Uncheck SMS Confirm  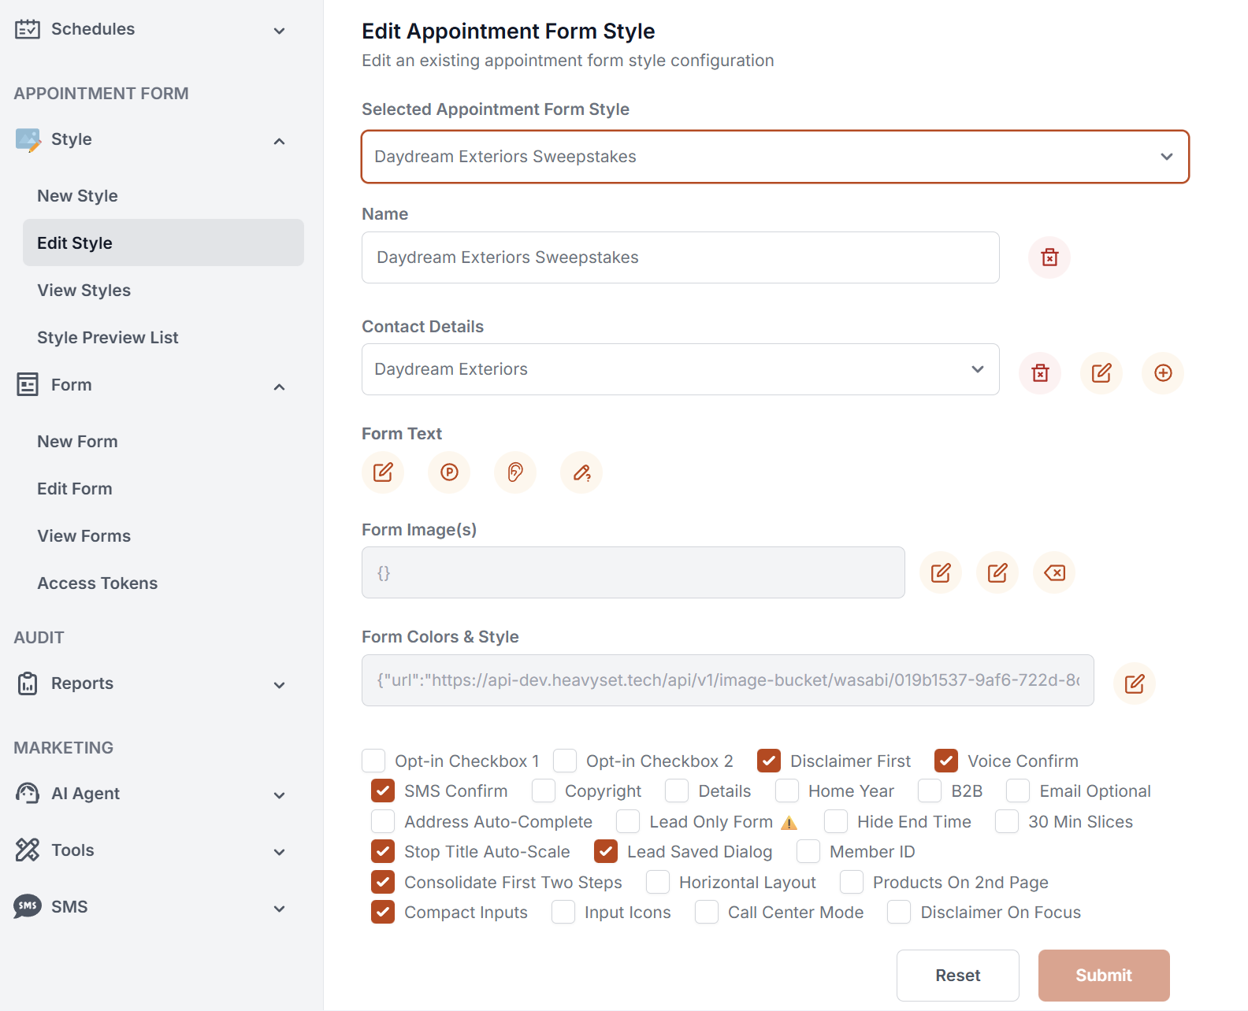tap(383, 791)
